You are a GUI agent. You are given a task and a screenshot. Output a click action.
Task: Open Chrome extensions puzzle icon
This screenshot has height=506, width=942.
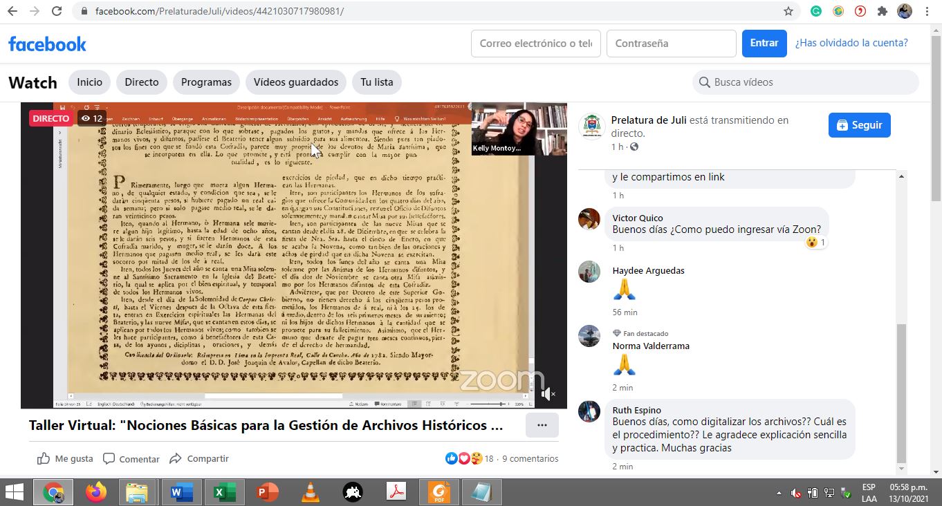pyautogui.click(x=882, y=11)
